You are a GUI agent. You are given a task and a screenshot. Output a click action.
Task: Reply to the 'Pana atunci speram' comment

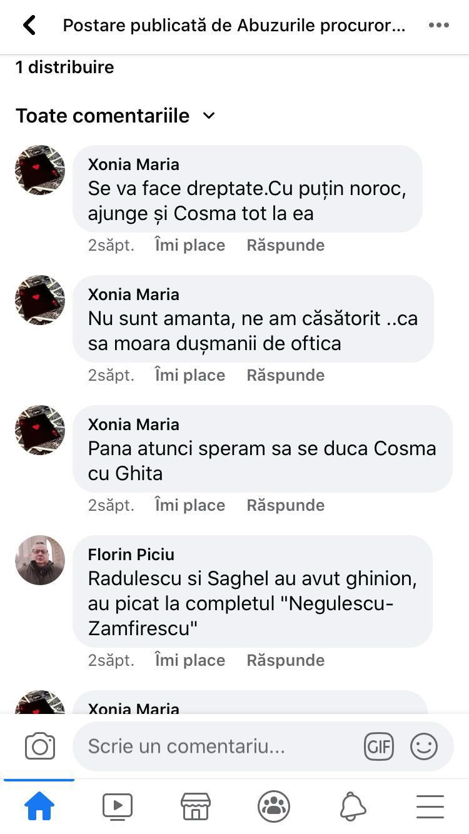(x=285, y=505)
